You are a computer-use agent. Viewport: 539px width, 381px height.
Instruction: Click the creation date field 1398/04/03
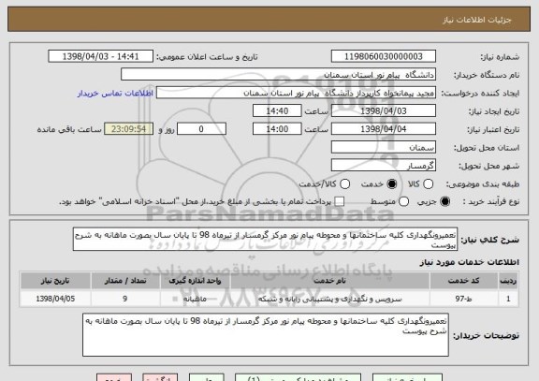click(384, 111)
